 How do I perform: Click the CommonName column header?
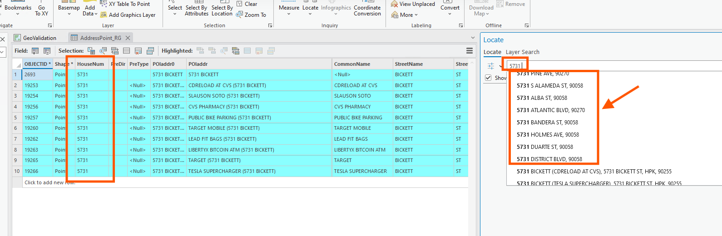362,64
